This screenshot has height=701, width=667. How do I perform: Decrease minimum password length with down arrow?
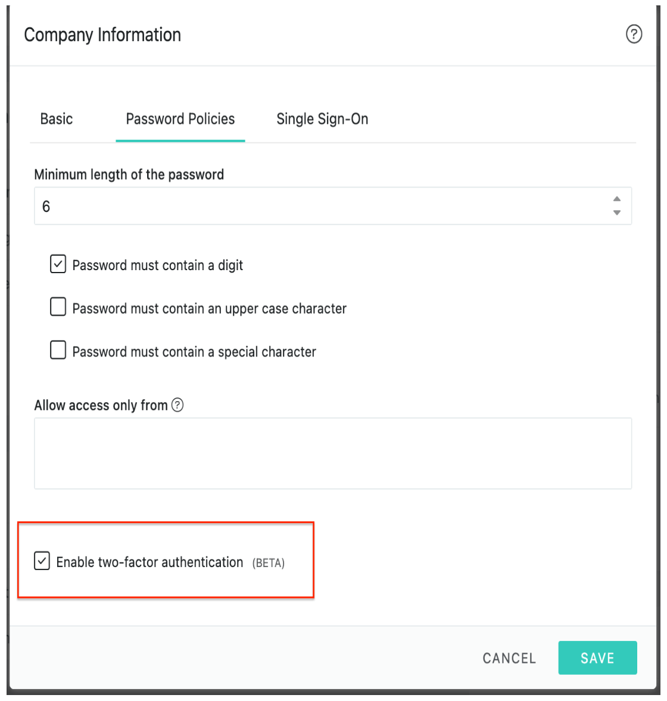(617, 213)
